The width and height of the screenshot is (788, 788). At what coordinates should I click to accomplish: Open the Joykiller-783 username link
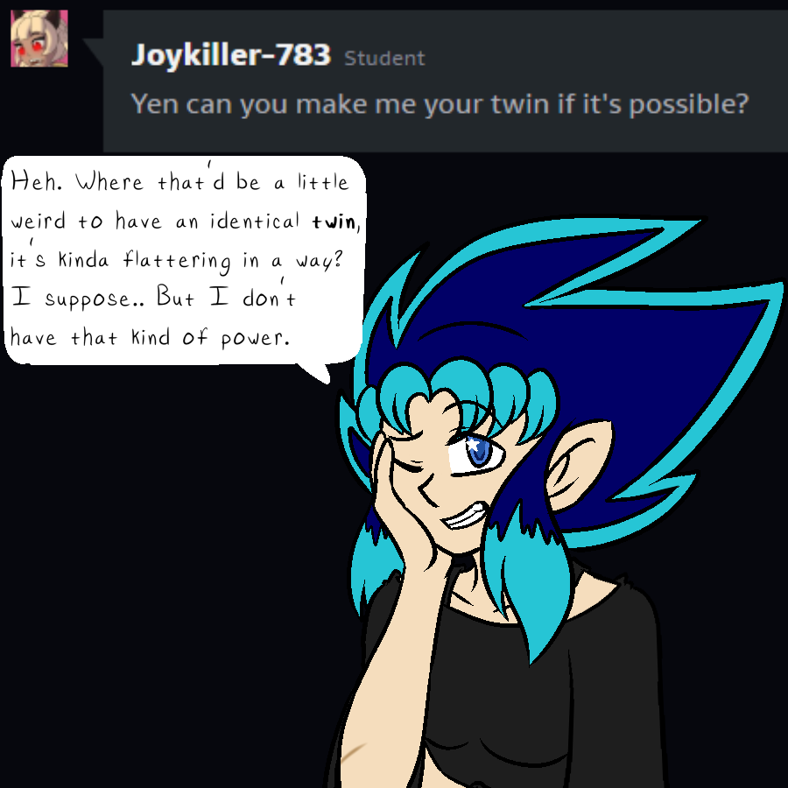coord(230,55)
